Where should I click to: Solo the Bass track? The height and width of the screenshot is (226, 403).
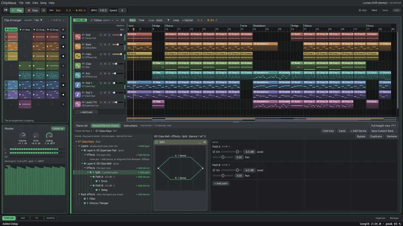point(109,45)
